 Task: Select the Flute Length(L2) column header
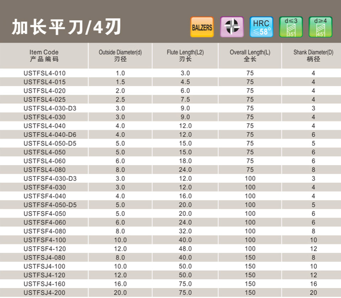[185, 56]
